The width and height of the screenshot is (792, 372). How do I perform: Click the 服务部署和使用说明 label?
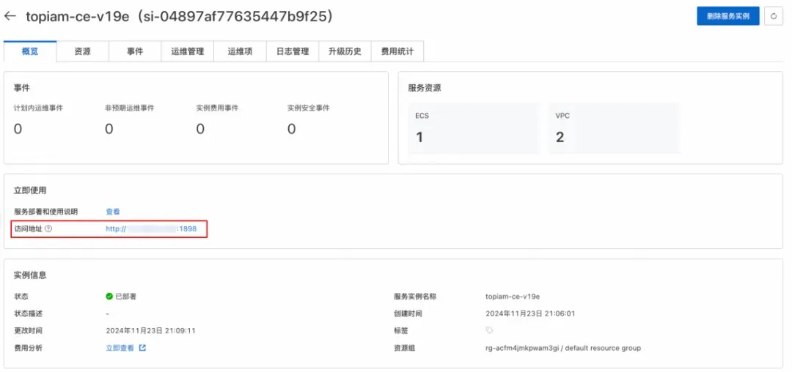[x=46, y=212]
